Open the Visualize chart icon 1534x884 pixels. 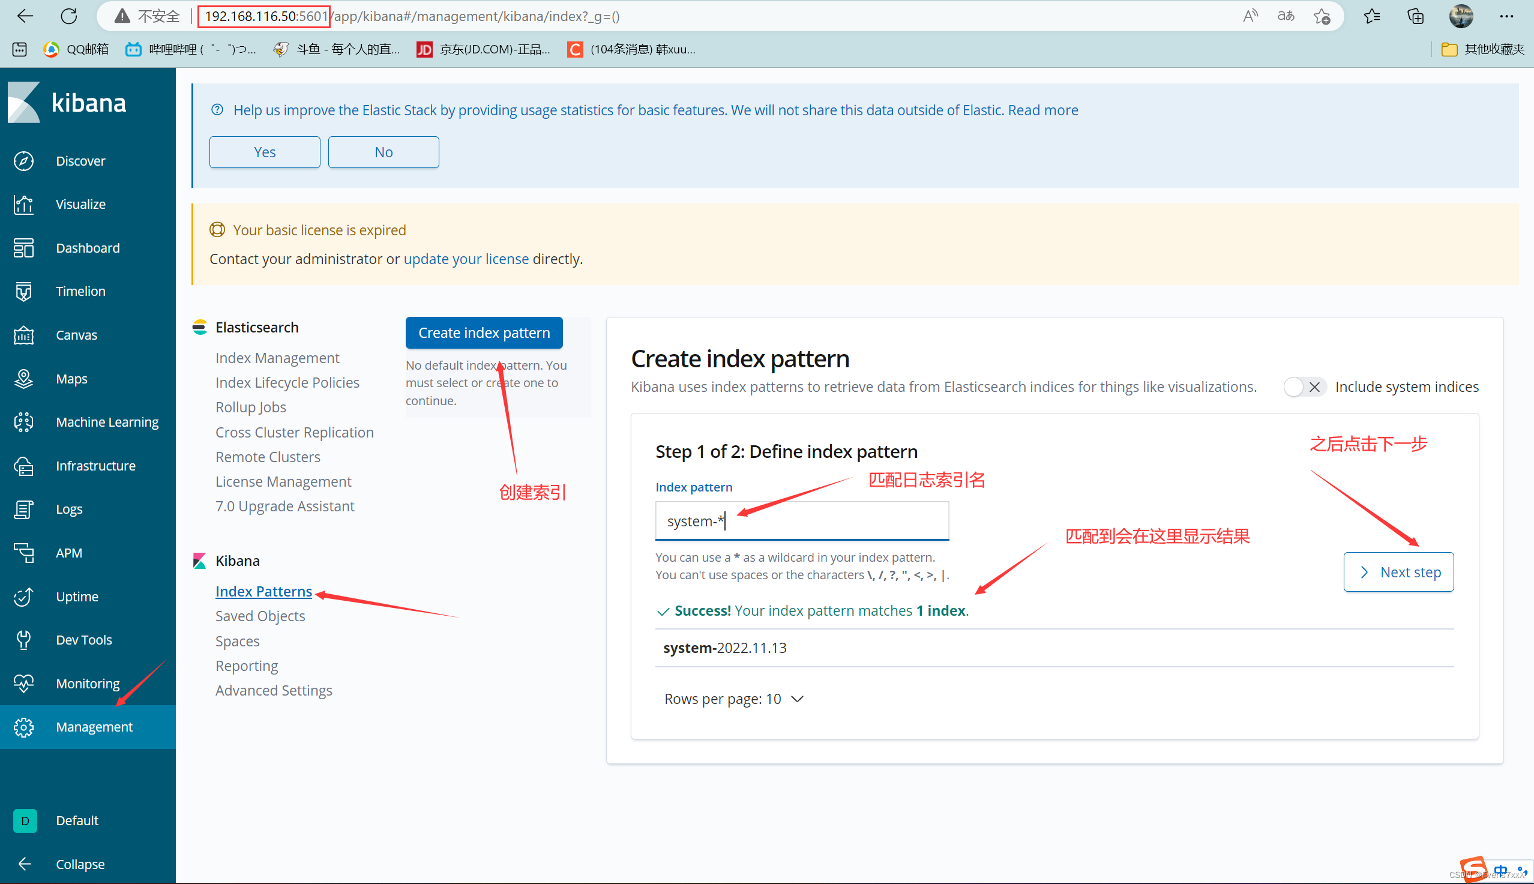(23, 205)
